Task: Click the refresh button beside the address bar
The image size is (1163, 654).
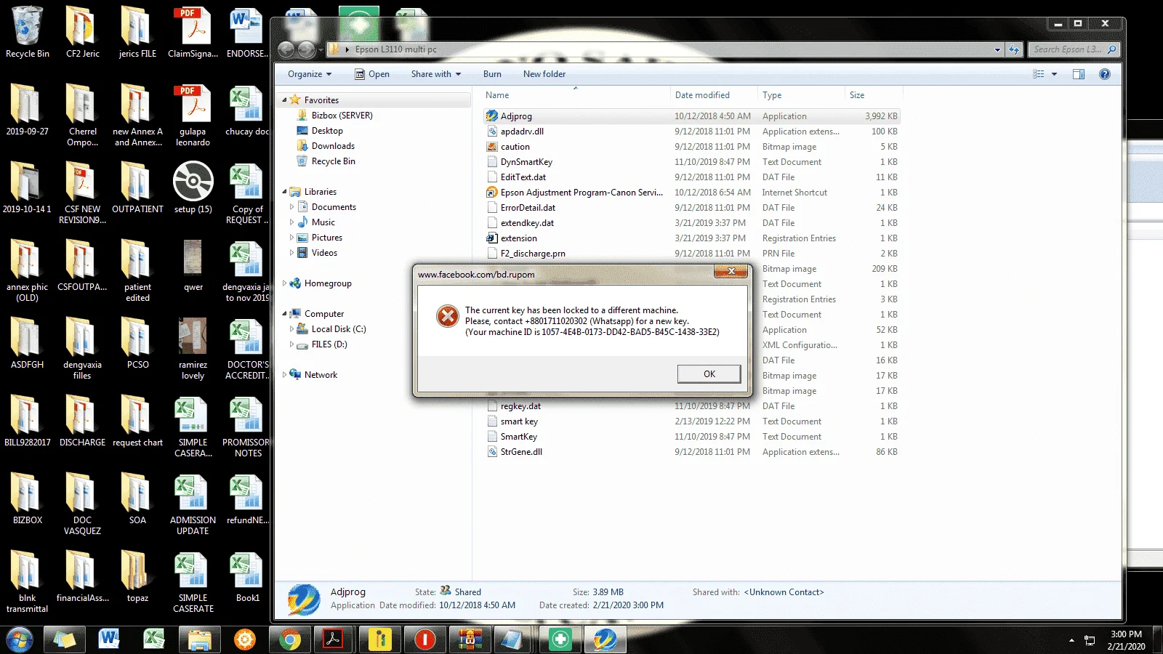Action: (x=1014, y=50)
